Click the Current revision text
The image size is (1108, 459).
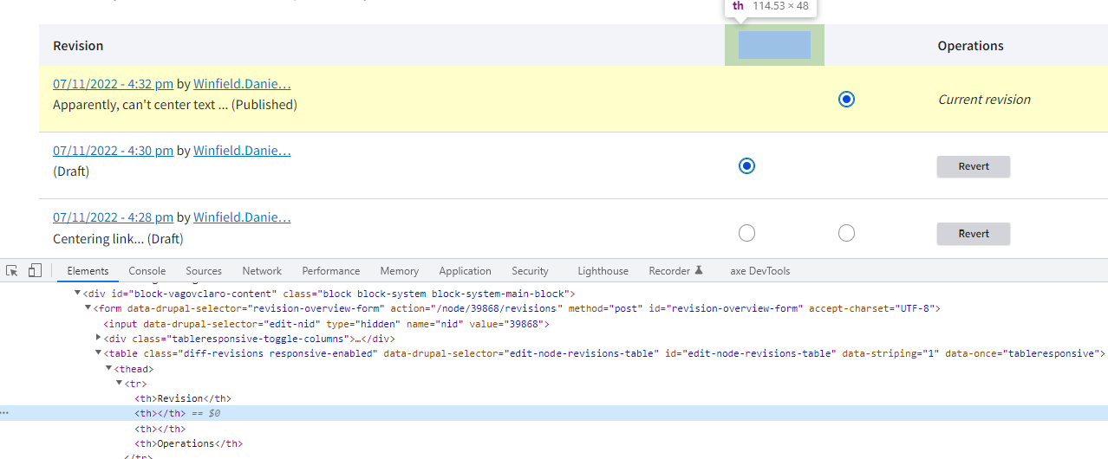984,100
